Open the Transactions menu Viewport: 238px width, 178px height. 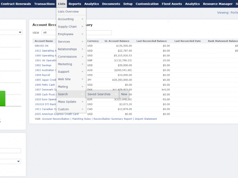tap(44, 4)
